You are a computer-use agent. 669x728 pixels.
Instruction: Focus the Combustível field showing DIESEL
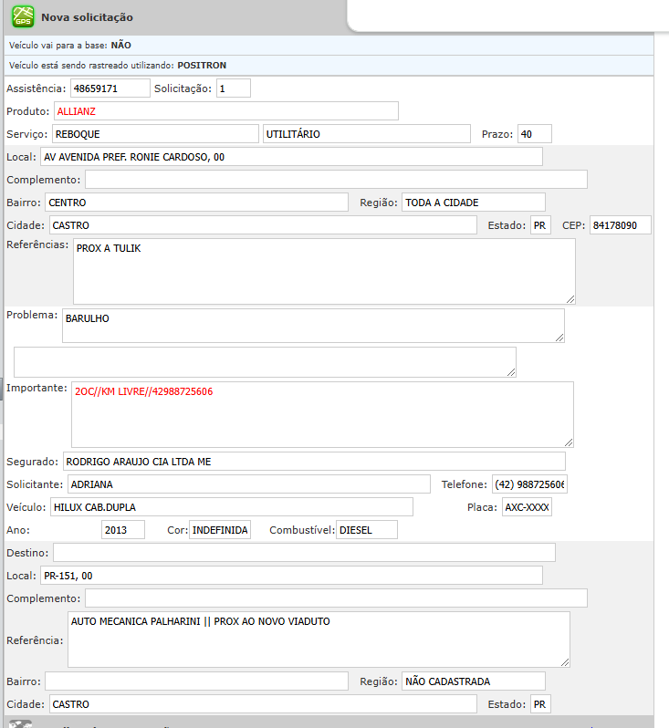pyautogui.click(x=367, y=530)
